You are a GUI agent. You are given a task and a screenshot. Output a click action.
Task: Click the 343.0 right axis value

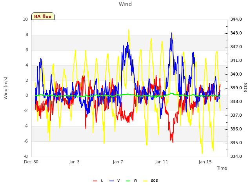pos(236,33)
